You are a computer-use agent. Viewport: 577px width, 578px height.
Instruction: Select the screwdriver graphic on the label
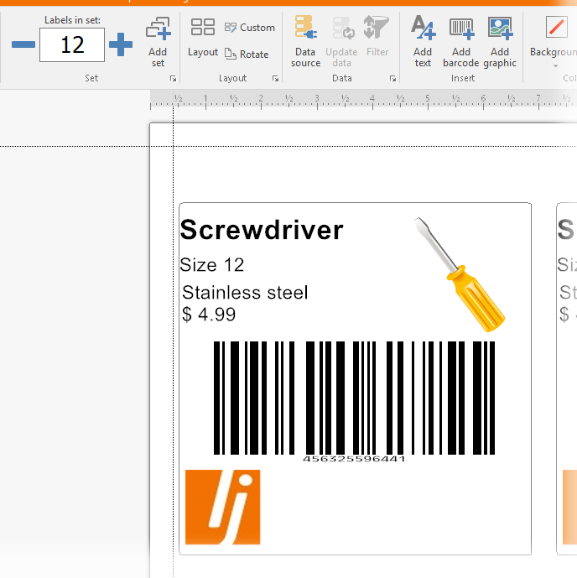(459, 274)
